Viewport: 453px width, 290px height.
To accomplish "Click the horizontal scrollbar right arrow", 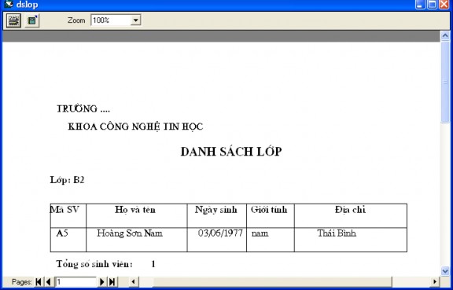I will coord(434,281).
